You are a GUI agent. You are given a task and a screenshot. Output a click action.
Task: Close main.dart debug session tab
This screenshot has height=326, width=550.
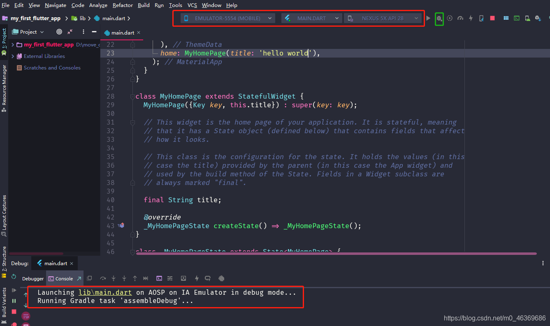click(x=72, y=263)
